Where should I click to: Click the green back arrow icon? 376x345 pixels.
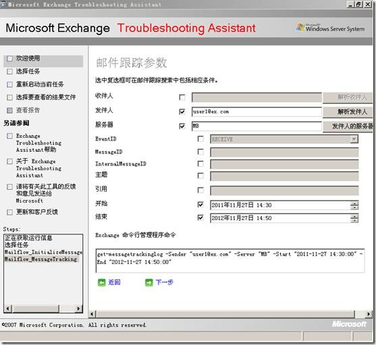(101, 282)
